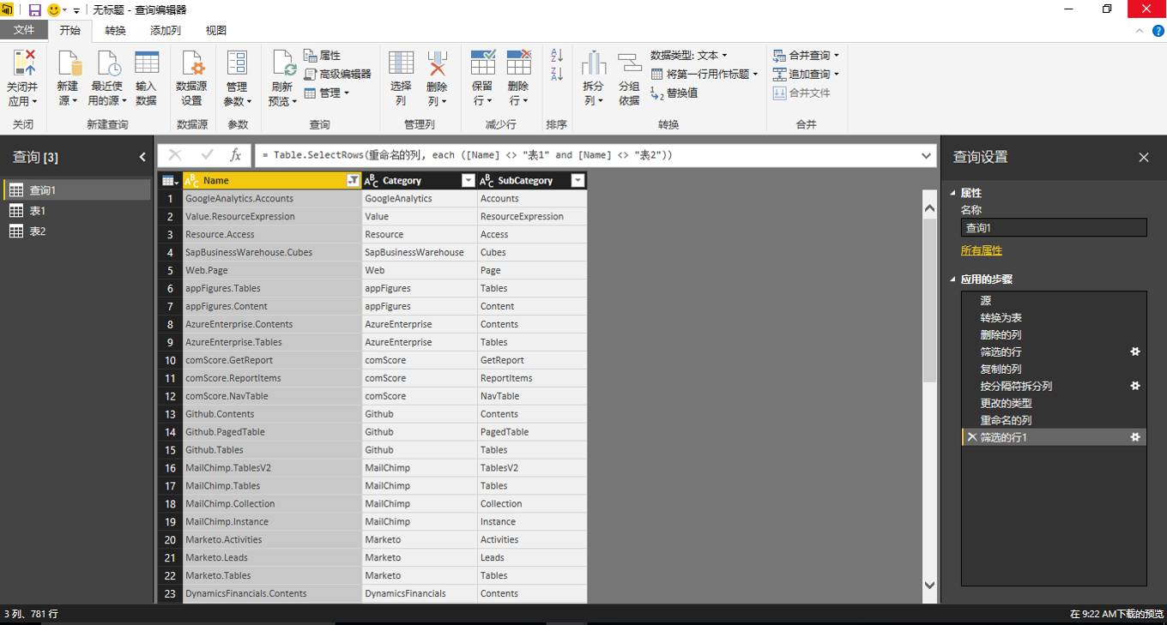The image size is (1167, 625).
Task: Click the table scrollbar up arrow
Action: coord(929,207)
